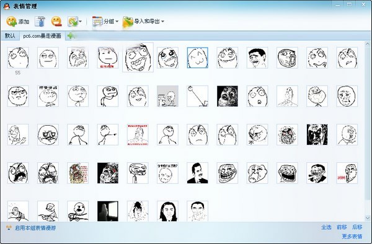Click the QQ penguin title bar icon
The image size is (372, 244).
point(7,6)
